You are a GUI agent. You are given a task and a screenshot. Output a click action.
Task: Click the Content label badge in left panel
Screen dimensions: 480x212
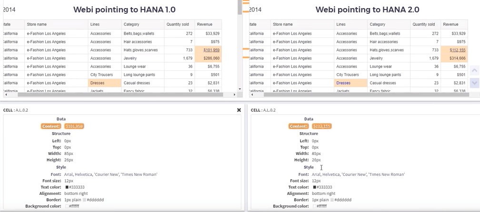(x=51, y=126)
